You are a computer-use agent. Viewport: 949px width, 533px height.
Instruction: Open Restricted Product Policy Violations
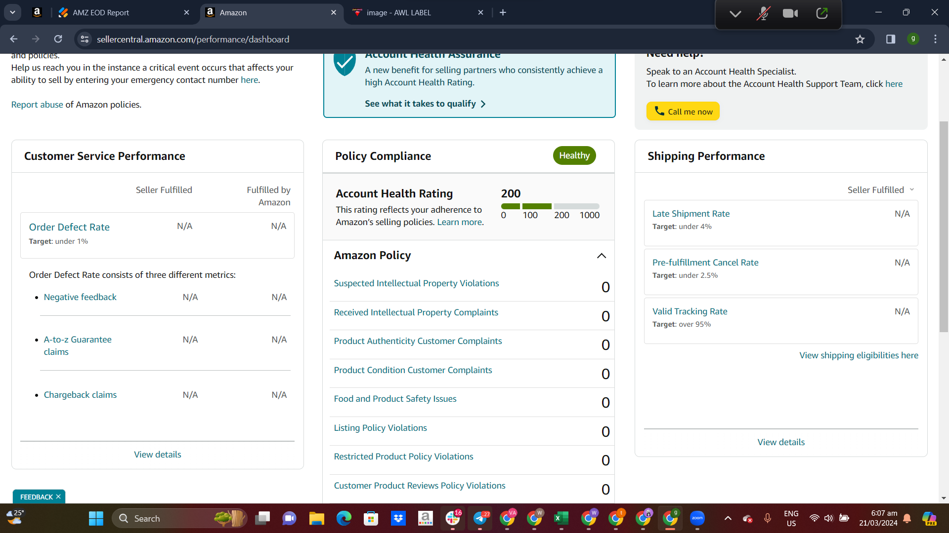click(x=403, y=457)
